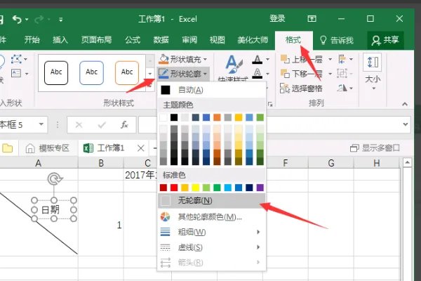
Task: Click the yellow folder icon
Action: click(x=8, y=148)
